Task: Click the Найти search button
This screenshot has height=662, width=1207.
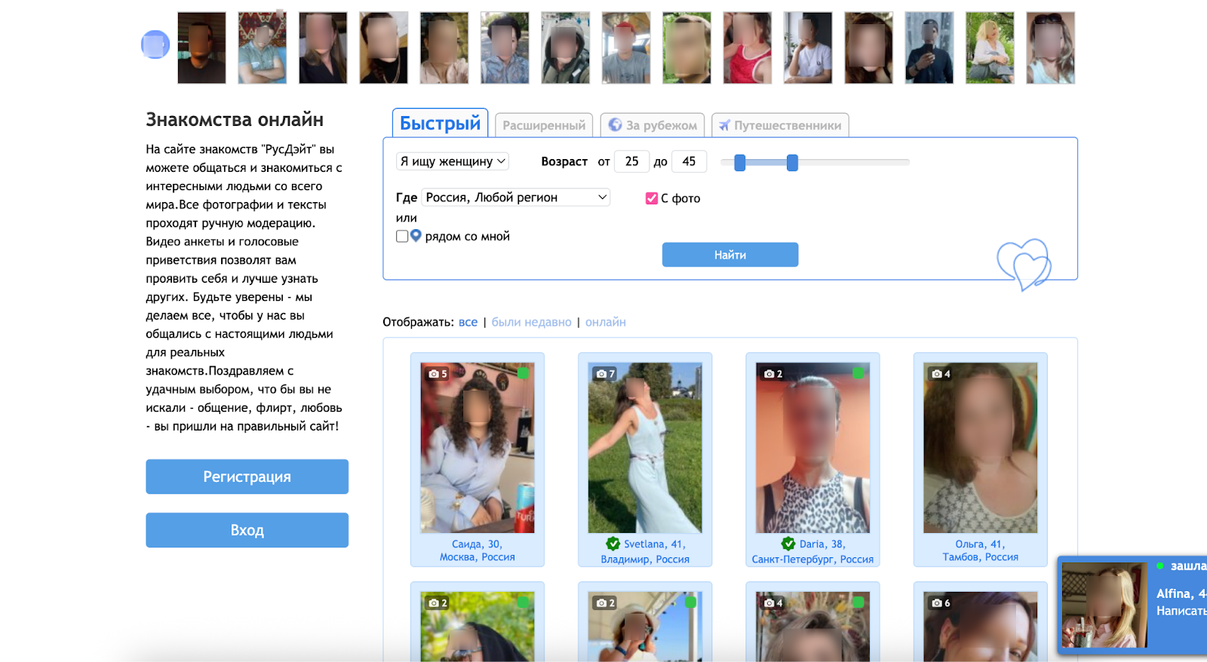Action: [x=730, y=255]
